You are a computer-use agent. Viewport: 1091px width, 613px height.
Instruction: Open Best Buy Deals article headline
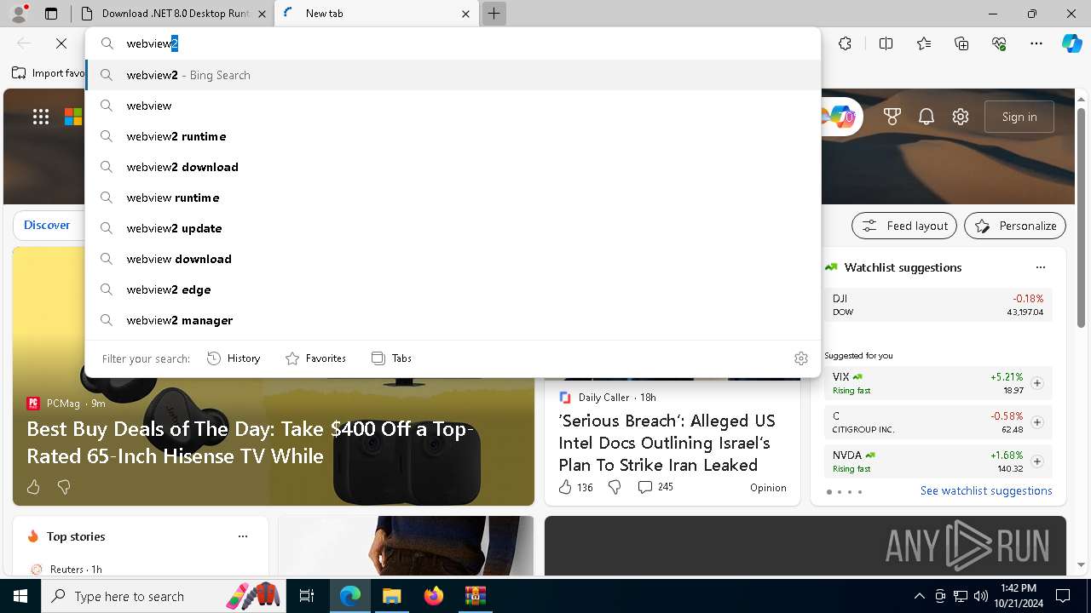250,443
